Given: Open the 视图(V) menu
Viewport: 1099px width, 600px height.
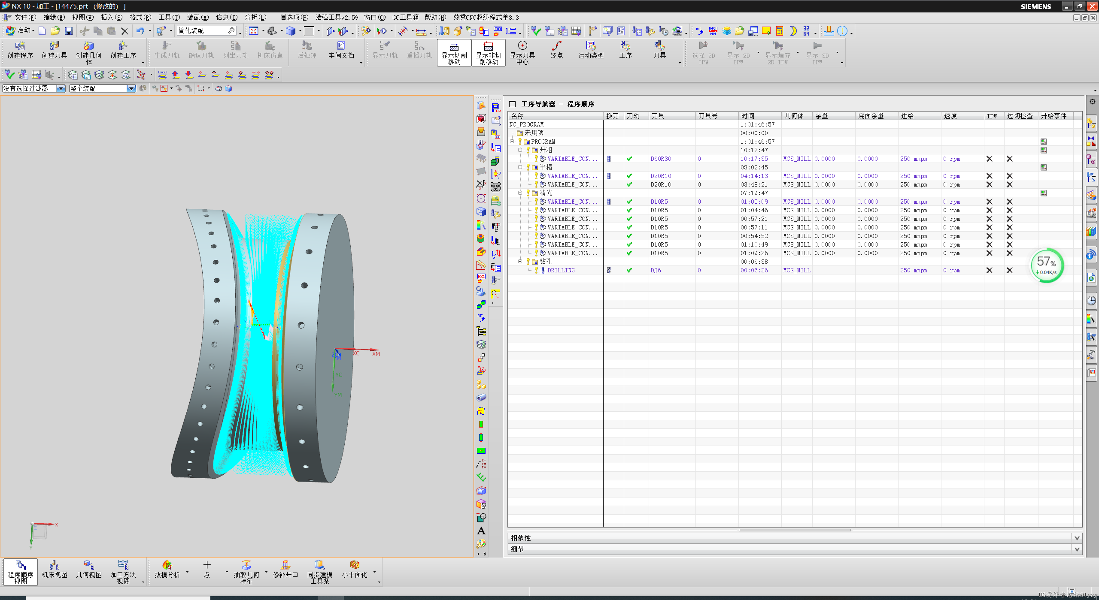Looking at the screenshot, I should [83, 17].
